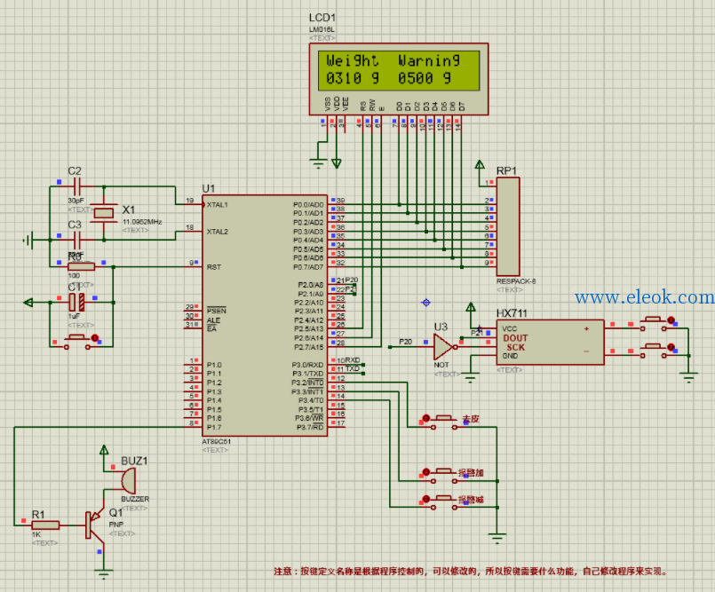The image size is (715, 592).
Task: Click the push button on HX711's minus output
Action: 655,351
